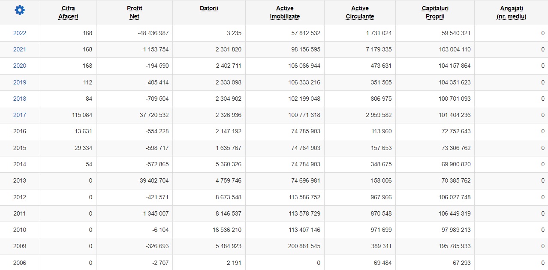Image resolution: width=548 pixels, height=270 pixels.
Task: Click capitaluri proprii value 195 785 933
Action: point(455,246)
